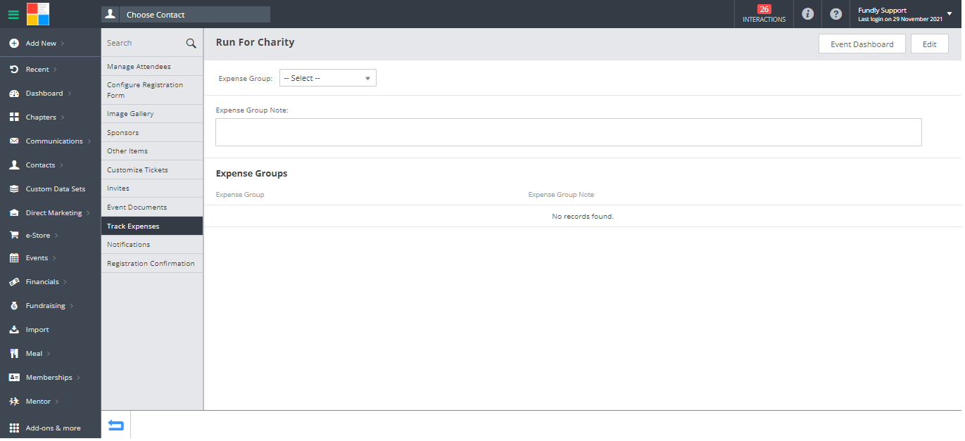Viewport: 965px width, 441px height.
Task: Expand the Fundly Support user menu arrow
Action: tap(950, 14)
